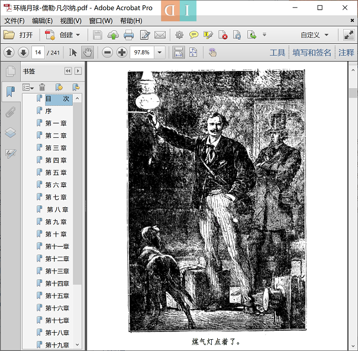The image size is (358, 351).
Task: Go to previous page arrow
Action: (x=9, y=53)
